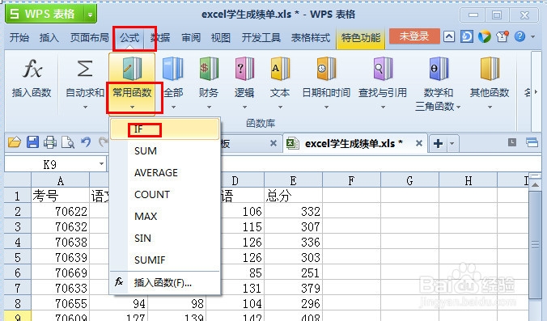547x321 pixels.
Task: Click the AutoSum sigma icon
Action: tap(85, 68)
